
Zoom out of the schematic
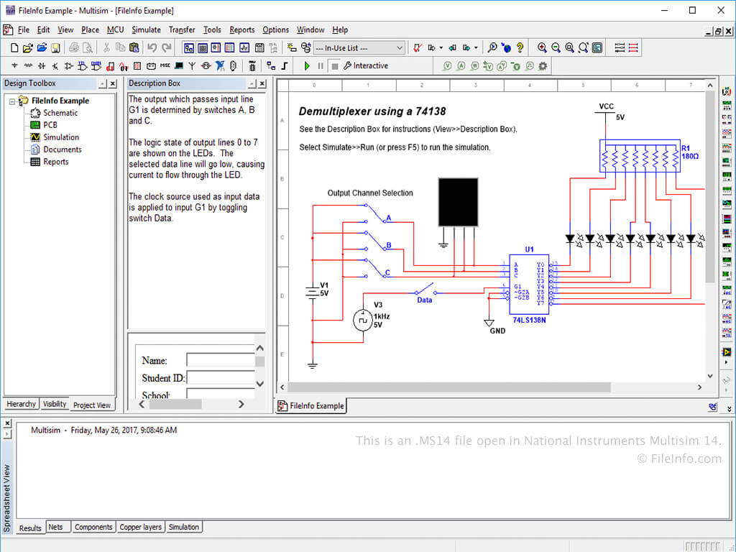tap(556, 48)
